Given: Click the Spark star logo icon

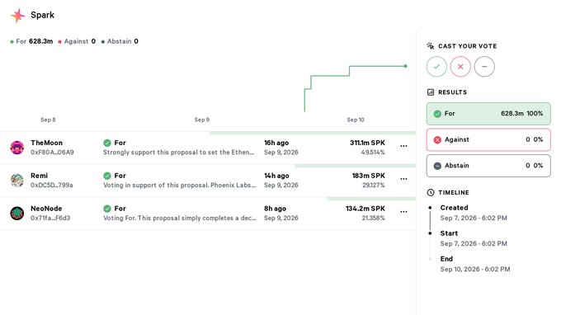Looking at the screenshot, I should (17, 16).
